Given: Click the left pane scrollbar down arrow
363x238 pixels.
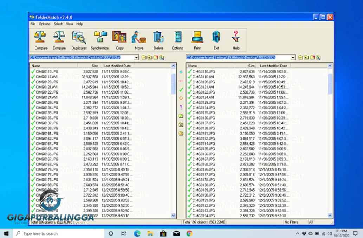Looking at the screenshot, I should (173, 216).
